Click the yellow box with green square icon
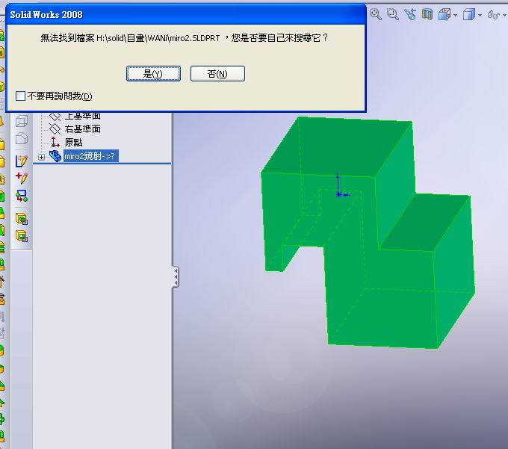 pos(22,236)
